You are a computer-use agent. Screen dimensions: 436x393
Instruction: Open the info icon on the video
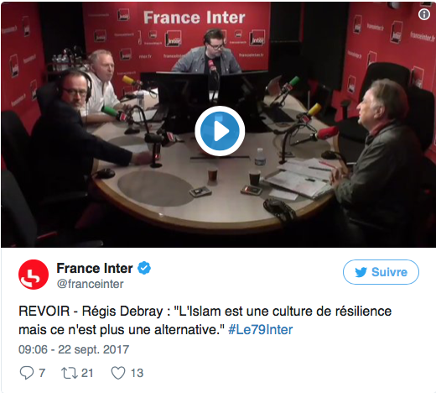click(x=424, y=14)
